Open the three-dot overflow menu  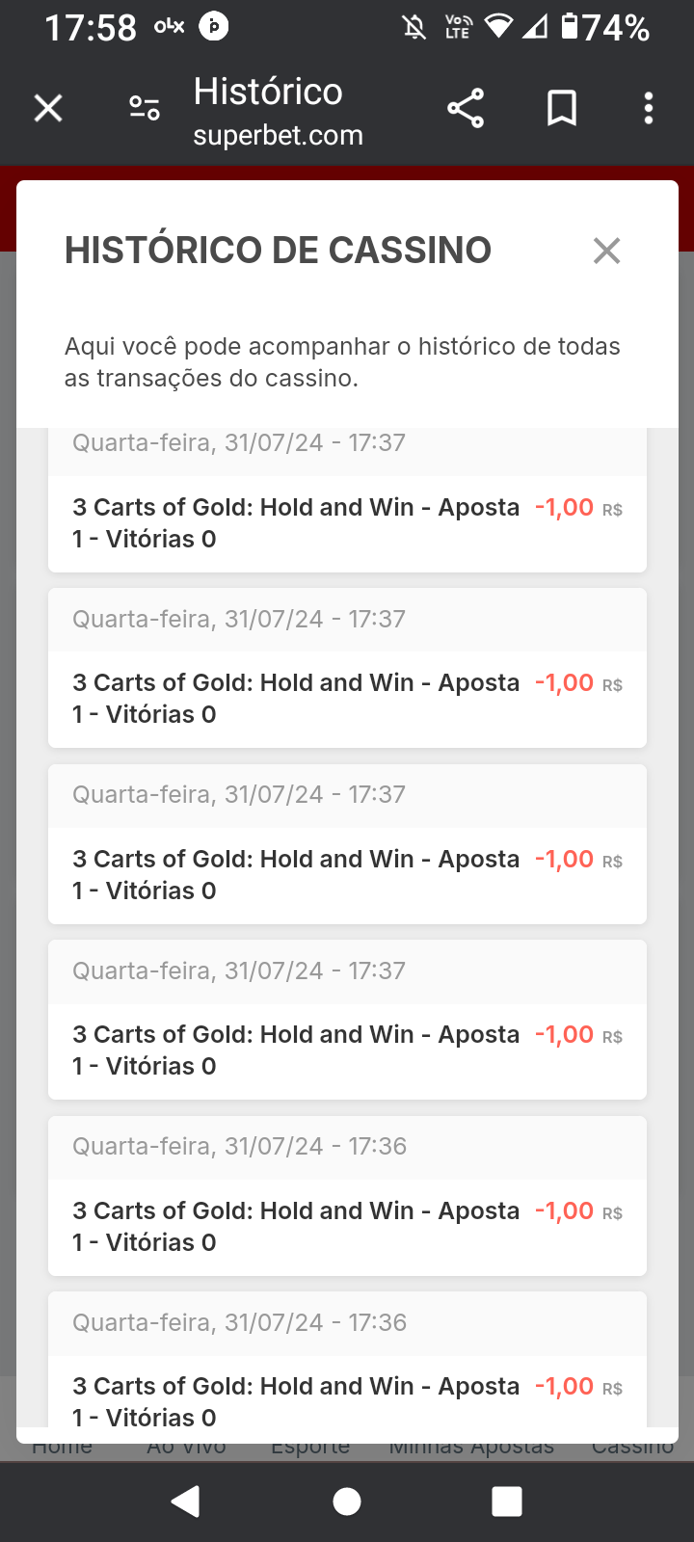[x=649, y=108]
